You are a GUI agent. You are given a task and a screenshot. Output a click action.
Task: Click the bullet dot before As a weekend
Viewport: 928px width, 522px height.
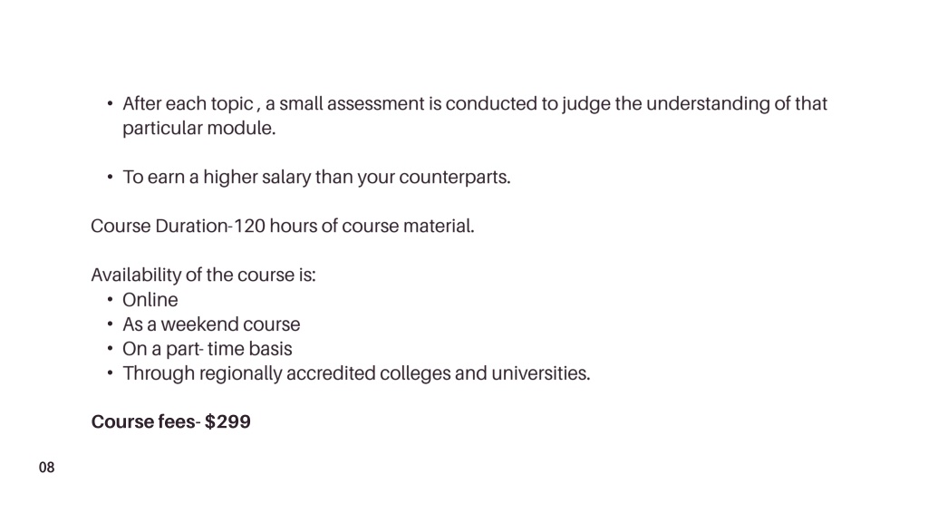[x=110, y=324]
